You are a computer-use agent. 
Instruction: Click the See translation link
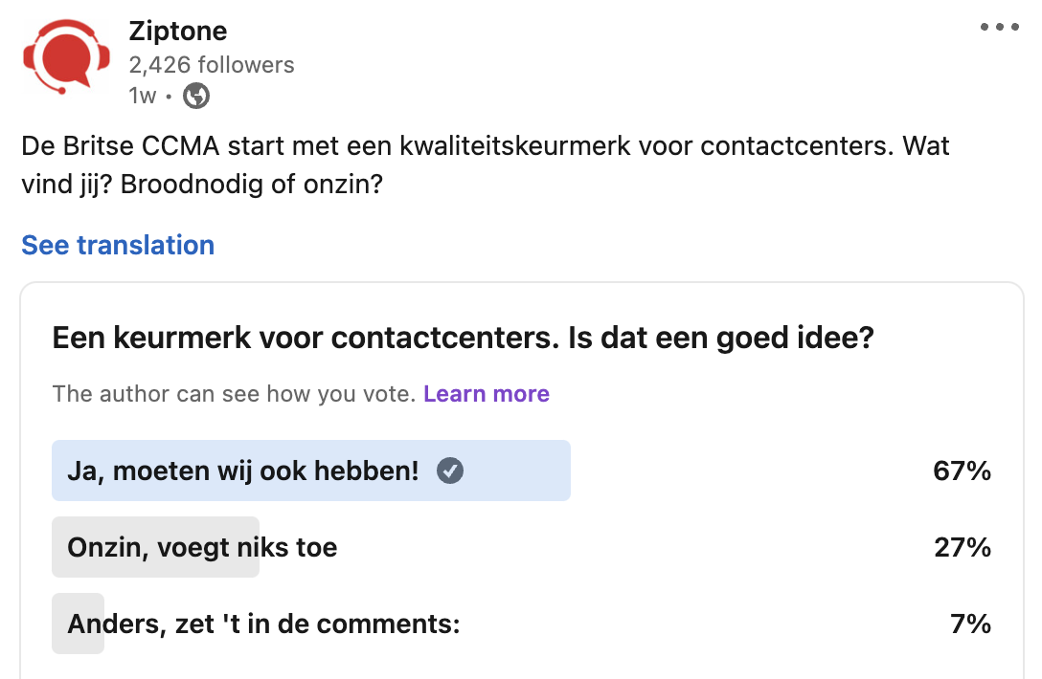coord(118,245)
